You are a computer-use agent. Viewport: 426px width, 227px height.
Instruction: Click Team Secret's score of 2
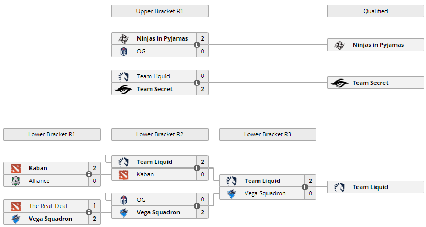click(x=202, y=89)
